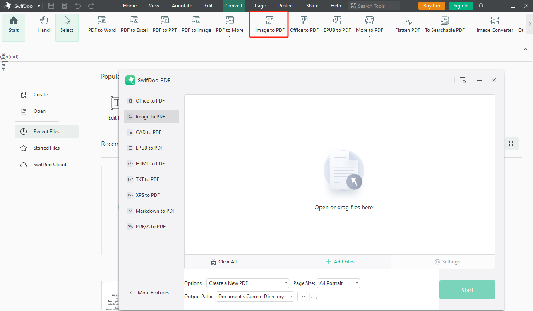Open the notifications bell
Screen dimensions: 533x311
pos(481,6)
